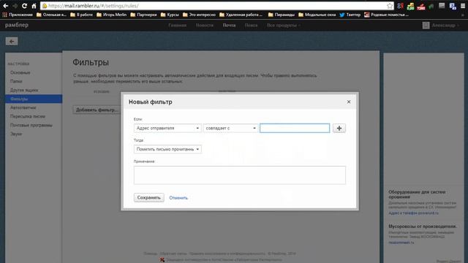
Task: Click the Примечание notes text area
Action: tap(240, 175)
